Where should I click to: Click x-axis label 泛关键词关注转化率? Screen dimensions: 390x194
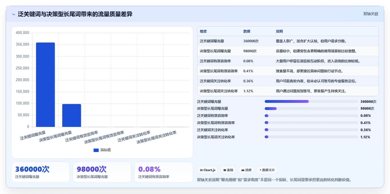click(134, 137)
